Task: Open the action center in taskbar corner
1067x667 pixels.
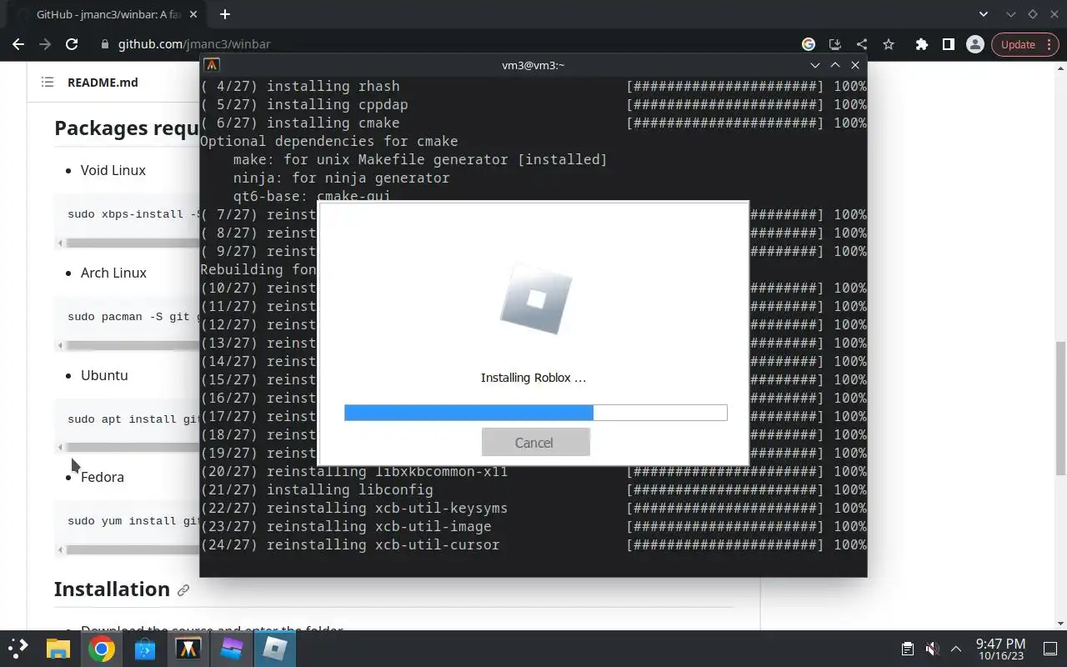Action: (x=1051, y=649)
